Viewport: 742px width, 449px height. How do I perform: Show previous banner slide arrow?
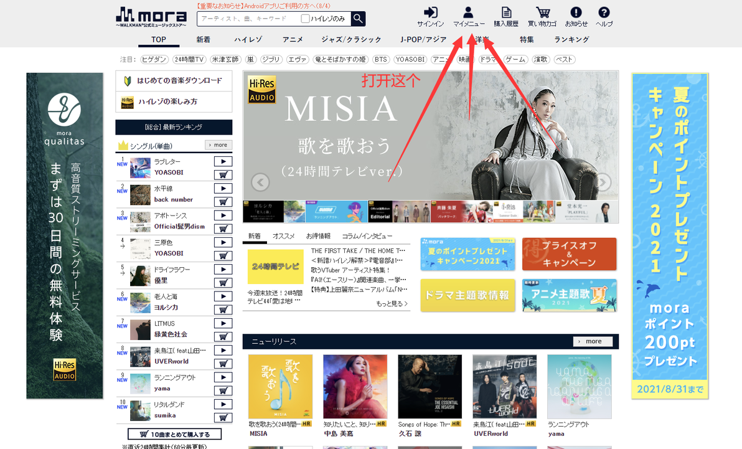point(260,182)
